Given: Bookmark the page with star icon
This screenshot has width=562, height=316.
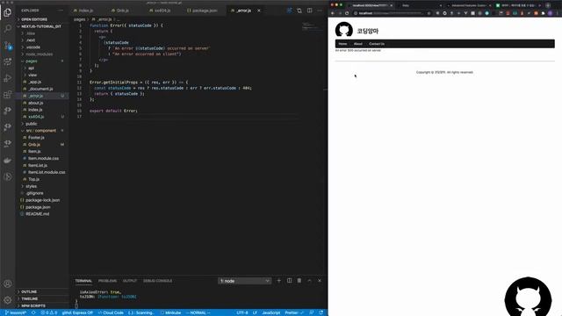Looking at the screenshot, I should 429,13.
